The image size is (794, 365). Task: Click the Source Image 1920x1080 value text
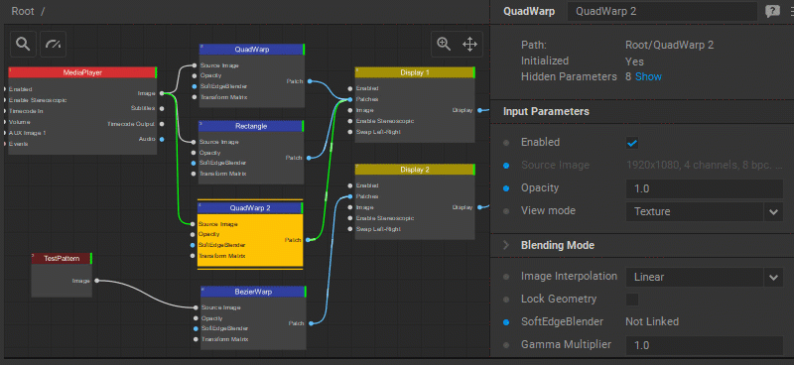[705, 165]
